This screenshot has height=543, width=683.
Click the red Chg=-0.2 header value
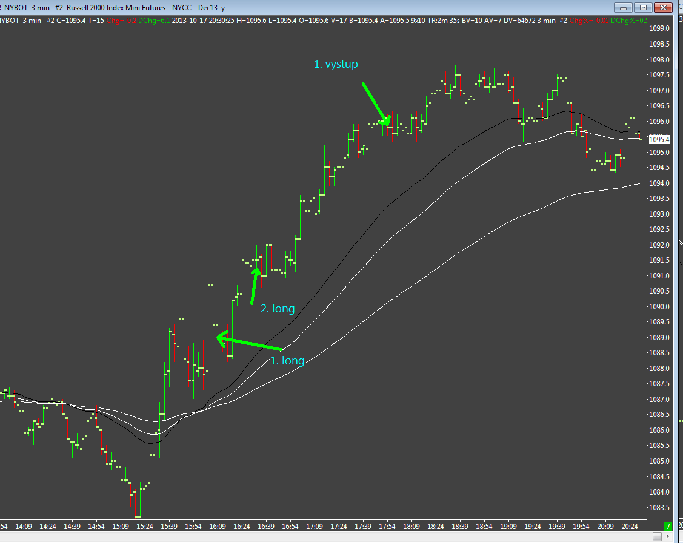(121, 21)
